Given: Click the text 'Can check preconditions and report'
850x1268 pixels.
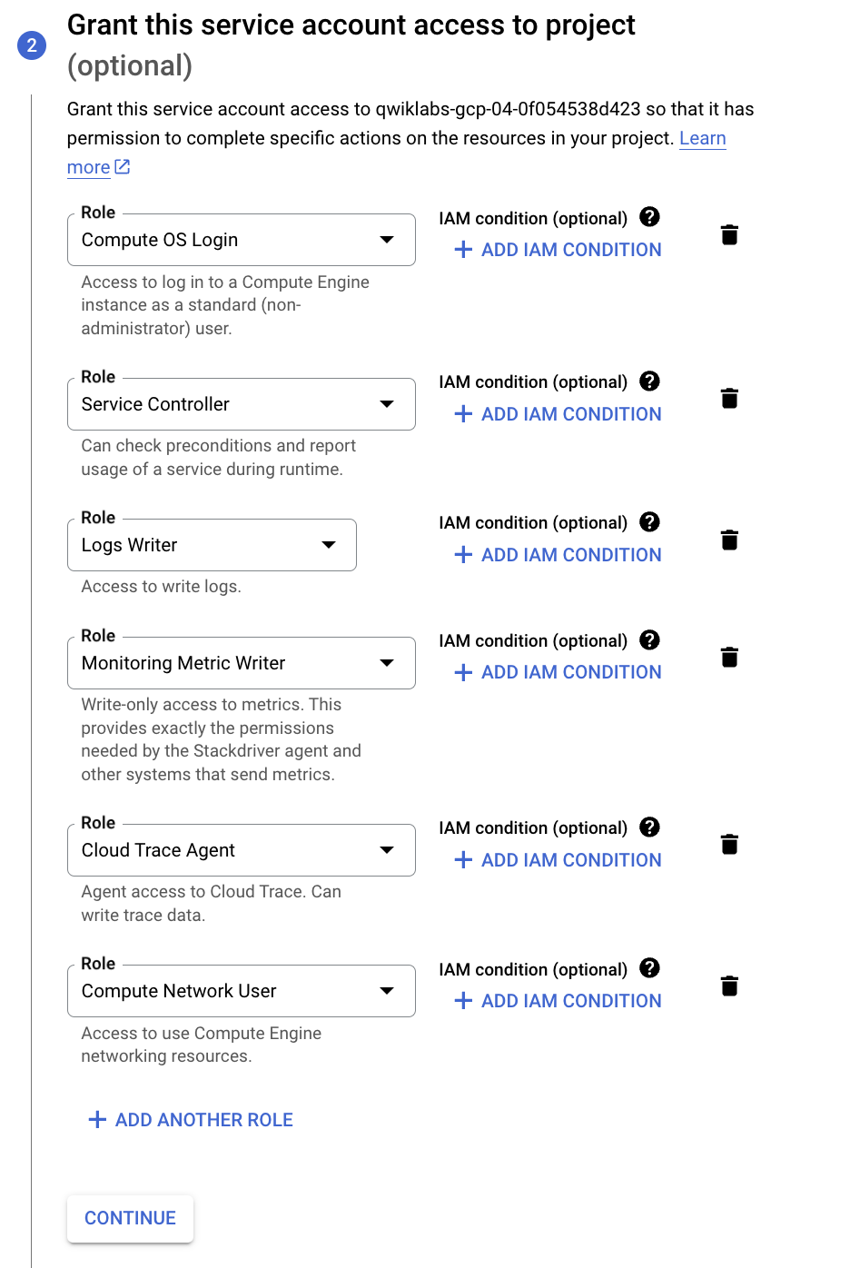Looking at the screenshot, I should tap(219, 446).
